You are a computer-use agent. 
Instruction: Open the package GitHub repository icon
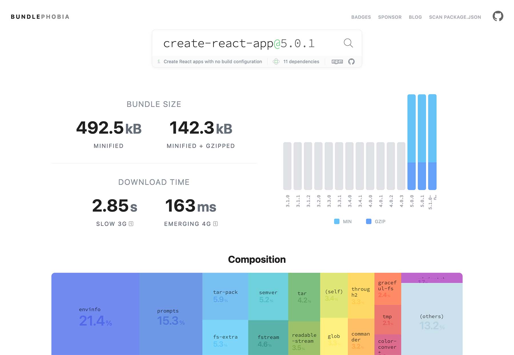352,62
